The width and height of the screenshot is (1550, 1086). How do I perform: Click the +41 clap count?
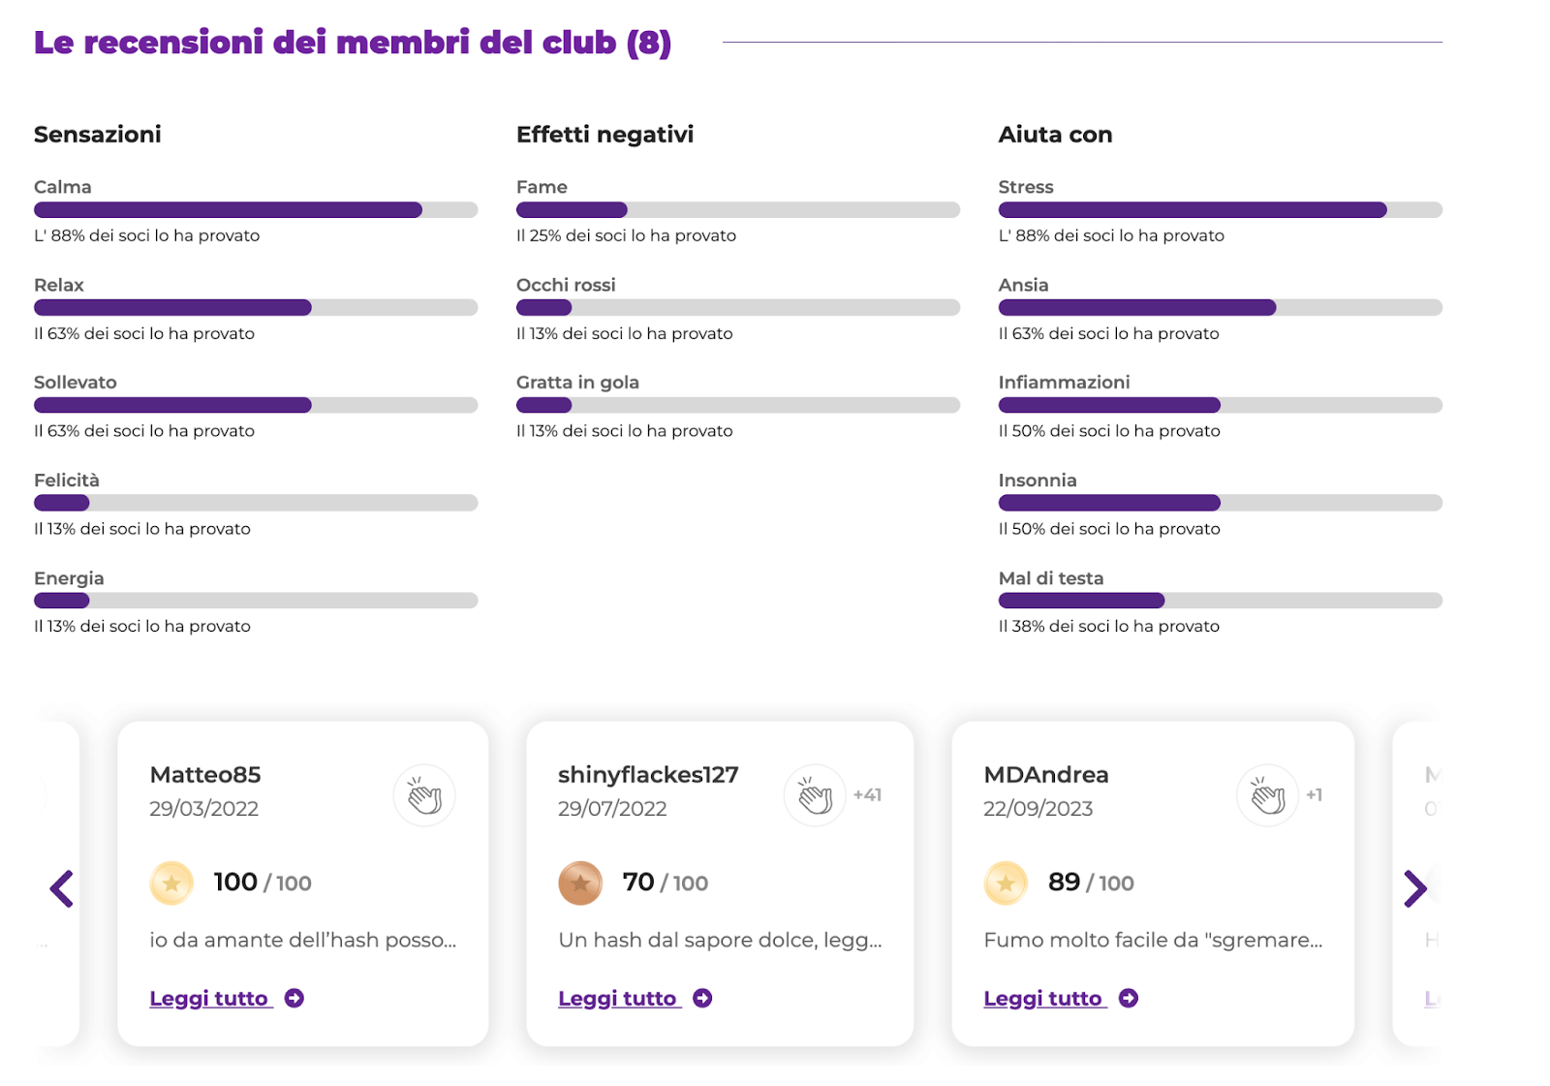pos(867,795)
